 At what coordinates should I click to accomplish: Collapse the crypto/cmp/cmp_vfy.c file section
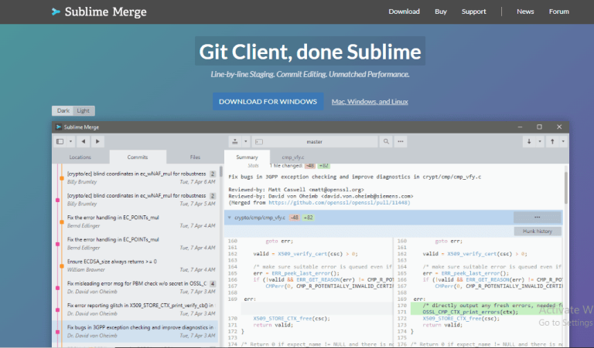(229, 218)
